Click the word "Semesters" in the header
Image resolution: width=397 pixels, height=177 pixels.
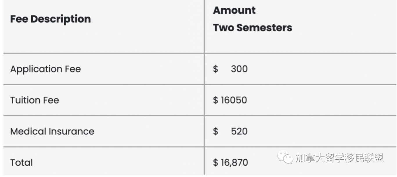(x=264, y=28)
